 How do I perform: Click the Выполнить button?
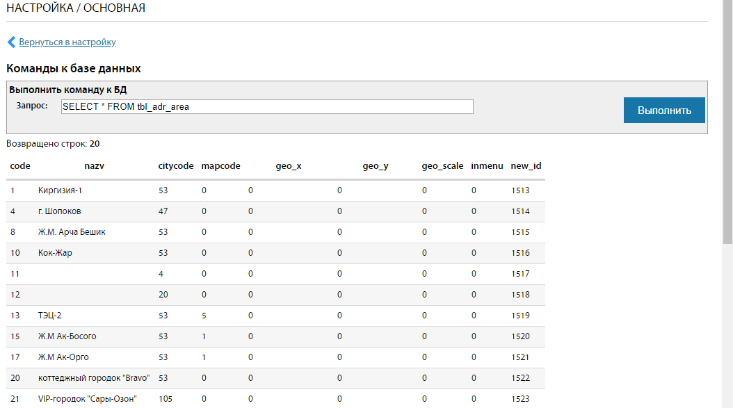(x=664, y=111)
